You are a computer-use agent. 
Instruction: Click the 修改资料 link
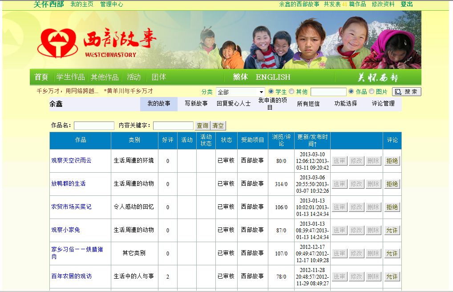point(383,4)
